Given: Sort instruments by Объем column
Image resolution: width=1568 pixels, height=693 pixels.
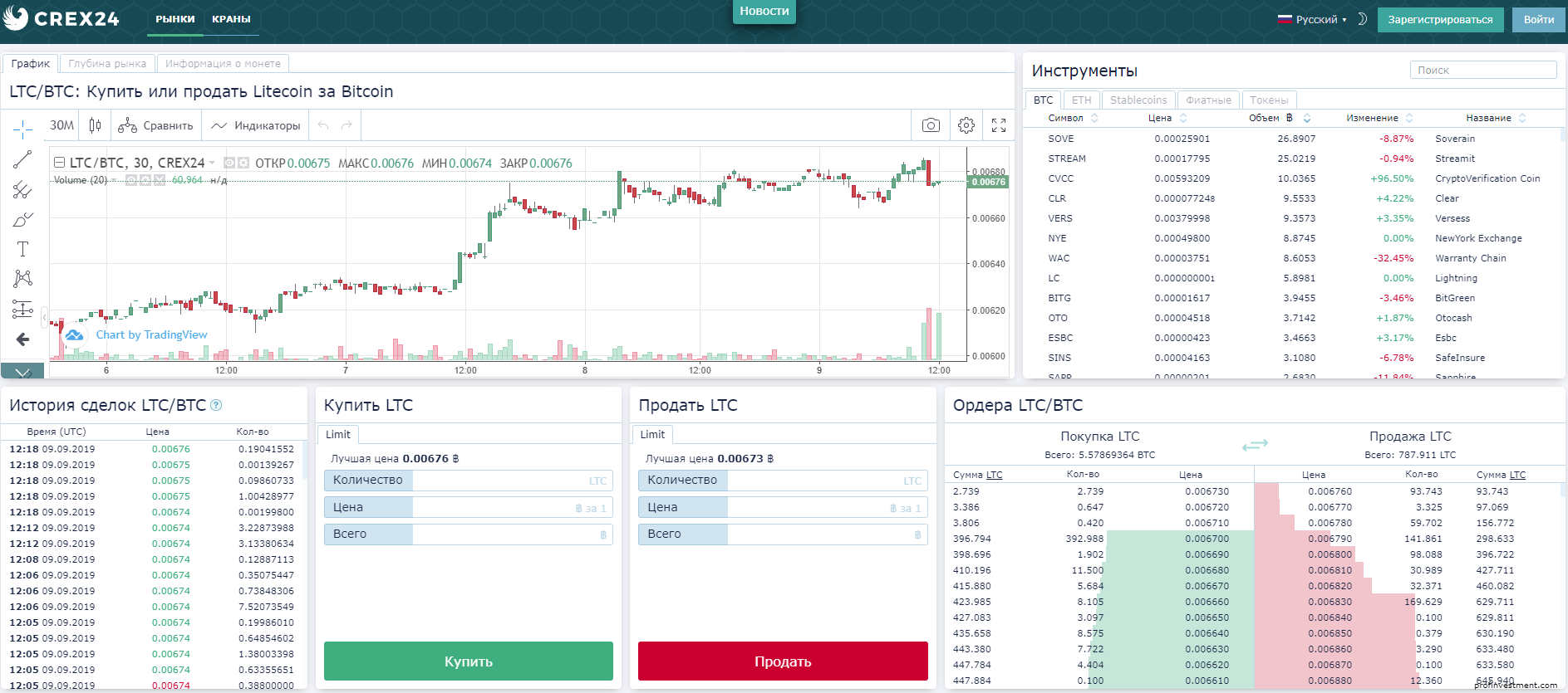Looking at the screenshot, I should tap(1280, 118).
